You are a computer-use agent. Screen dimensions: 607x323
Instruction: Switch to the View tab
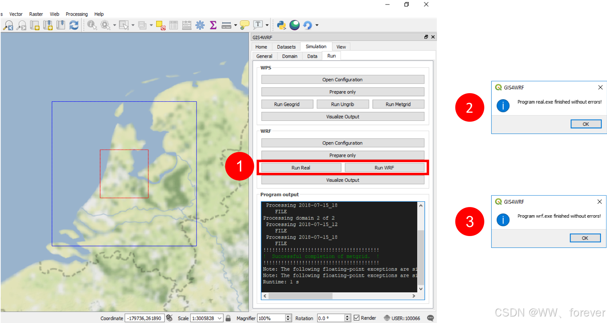coord(341,47)
